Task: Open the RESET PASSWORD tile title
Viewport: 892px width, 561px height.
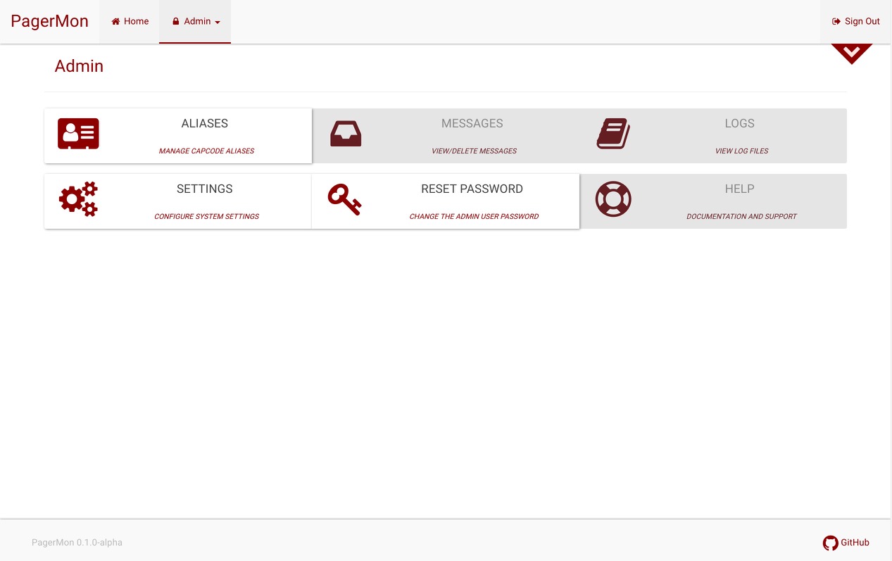Action: [472, 189]
